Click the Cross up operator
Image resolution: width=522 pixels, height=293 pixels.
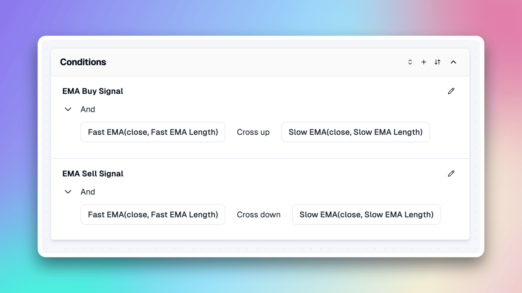(x=253, y=132)
